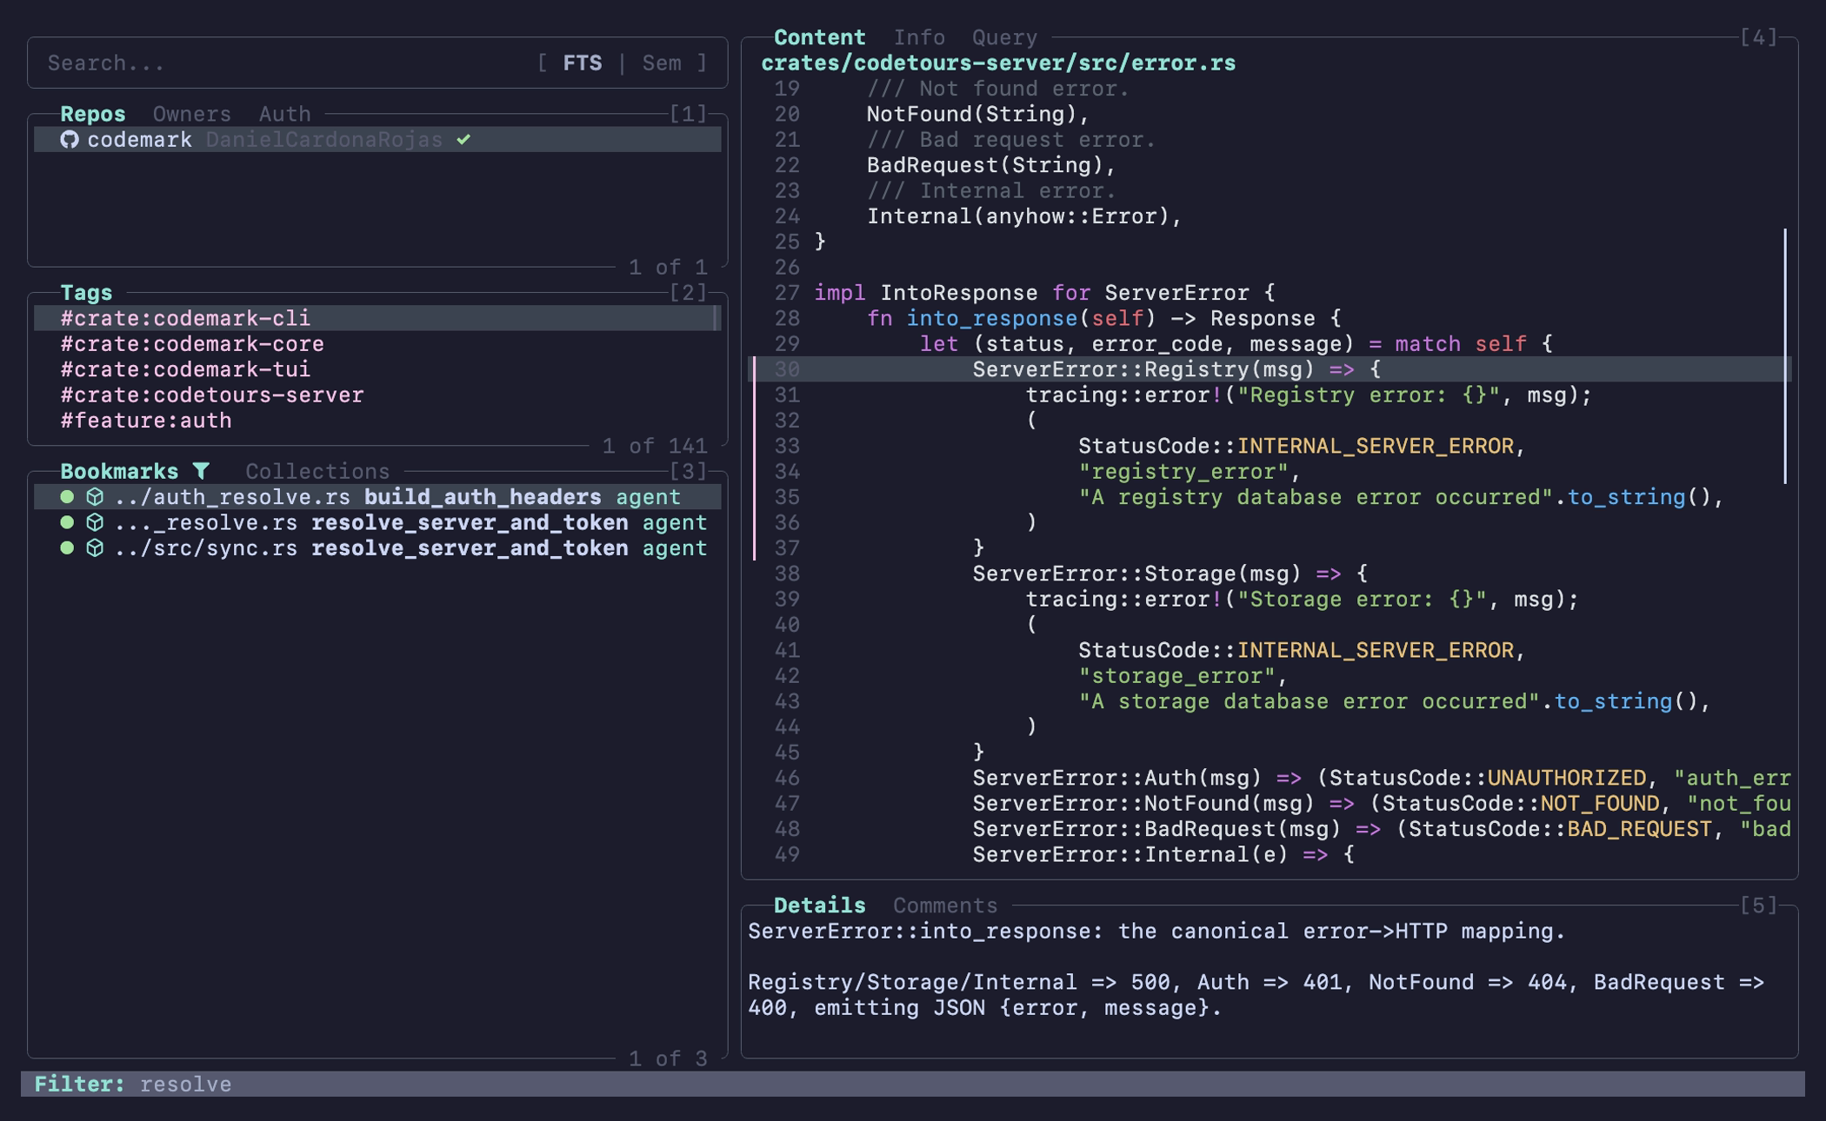Select tag #crate:codemark-core
1826x1121 pixels.
point(377,344)
